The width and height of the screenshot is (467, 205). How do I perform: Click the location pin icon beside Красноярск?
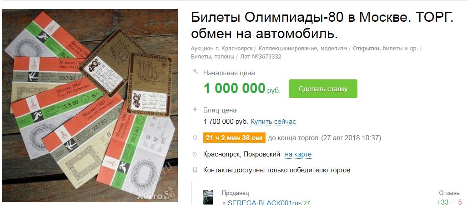coord(195,155)
